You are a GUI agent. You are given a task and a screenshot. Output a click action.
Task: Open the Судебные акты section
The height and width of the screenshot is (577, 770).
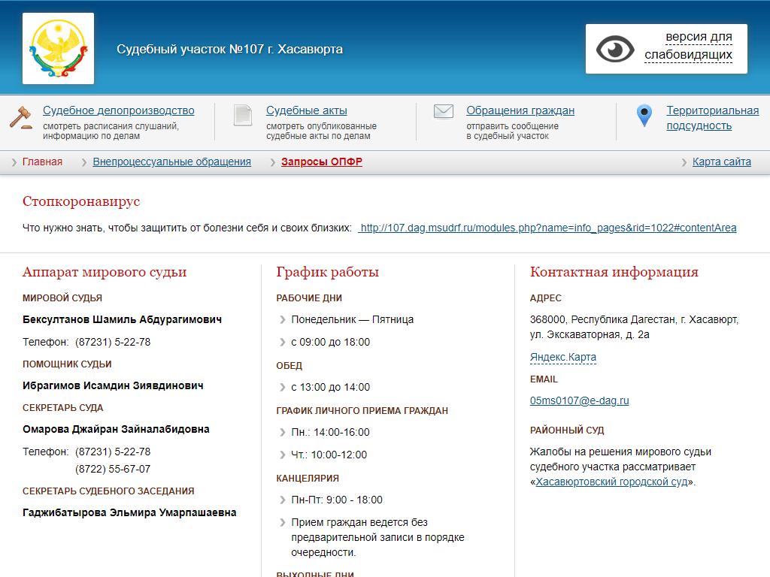tap(306, 110)
